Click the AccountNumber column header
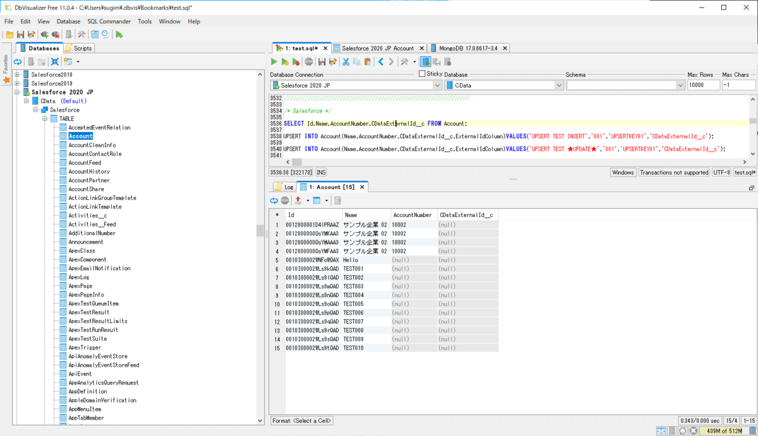Viewport: 758px width, 436px height. click(412, 215)
